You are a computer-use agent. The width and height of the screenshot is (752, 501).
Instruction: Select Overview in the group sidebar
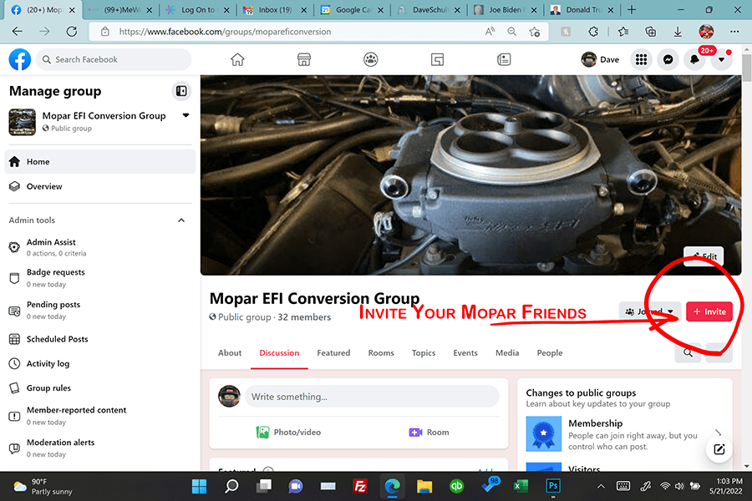click(99, 186)
